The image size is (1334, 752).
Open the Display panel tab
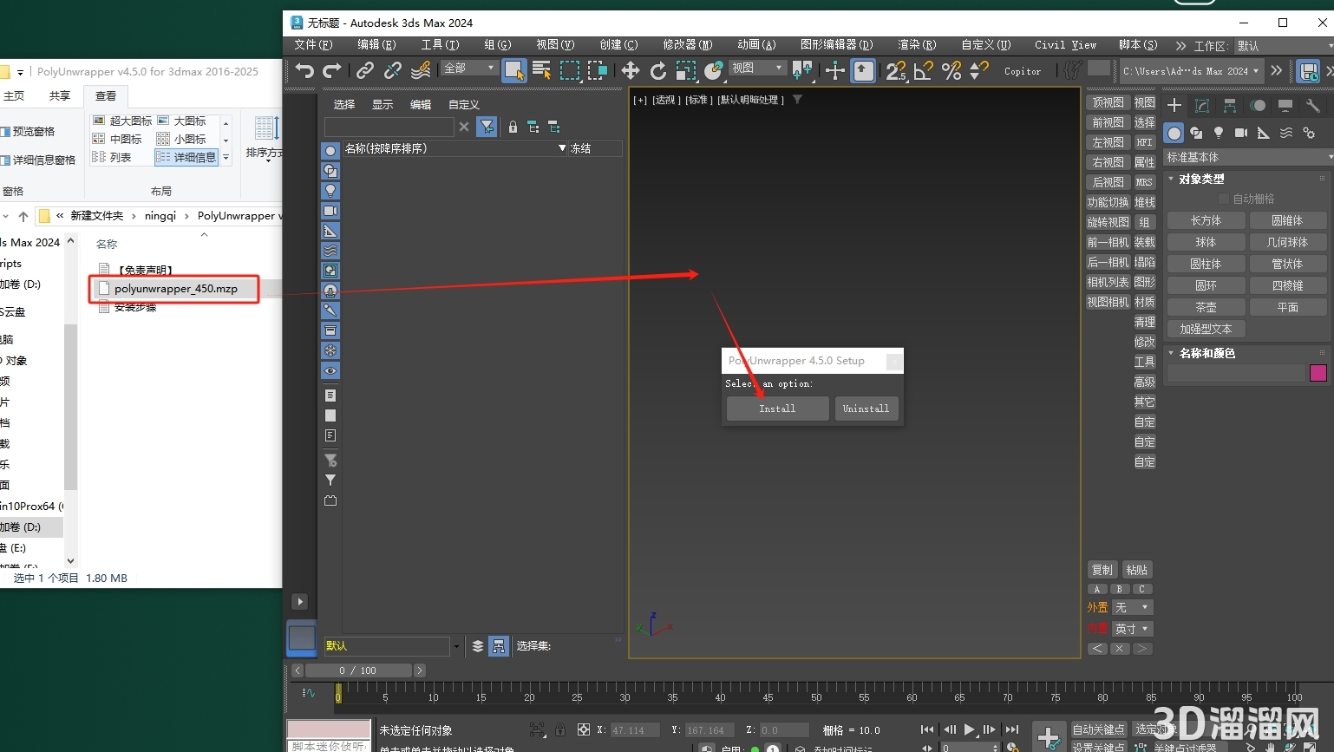[x=1285, y=106]
